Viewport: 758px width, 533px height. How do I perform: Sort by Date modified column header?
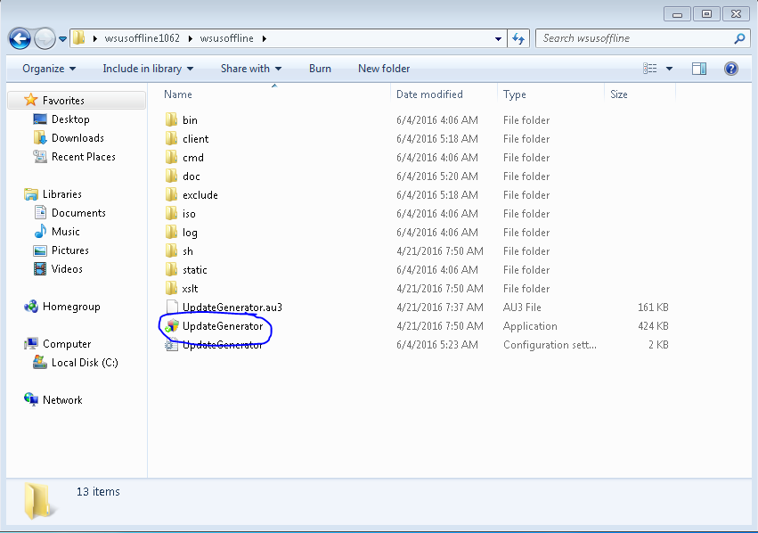(x=429, y=94)
